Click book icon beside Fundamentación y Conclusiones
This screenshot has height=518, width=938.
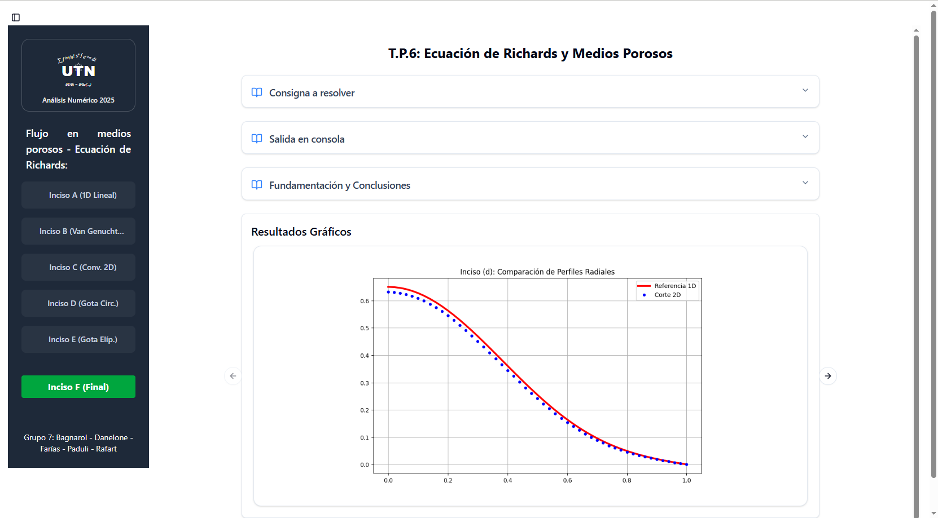coord(257,185)
